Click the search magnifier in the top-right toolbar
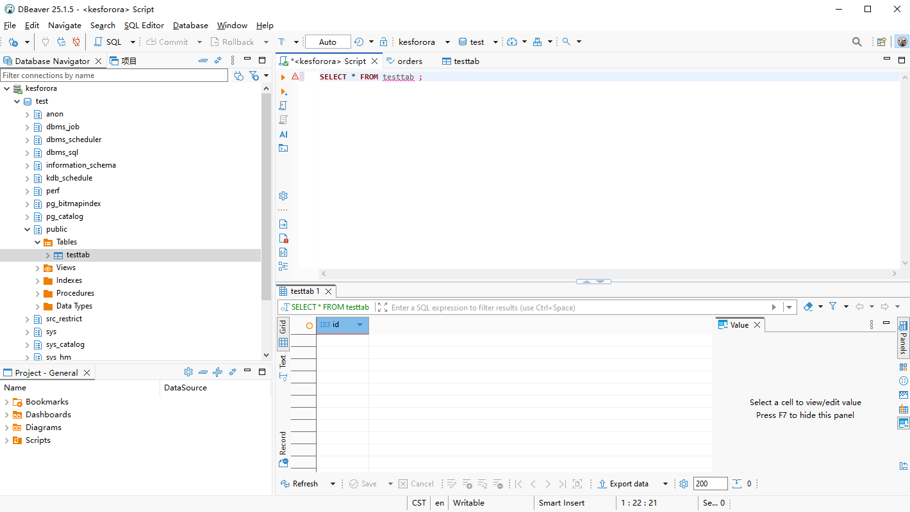The image size is (910, 512). click(x=857, y=42)
